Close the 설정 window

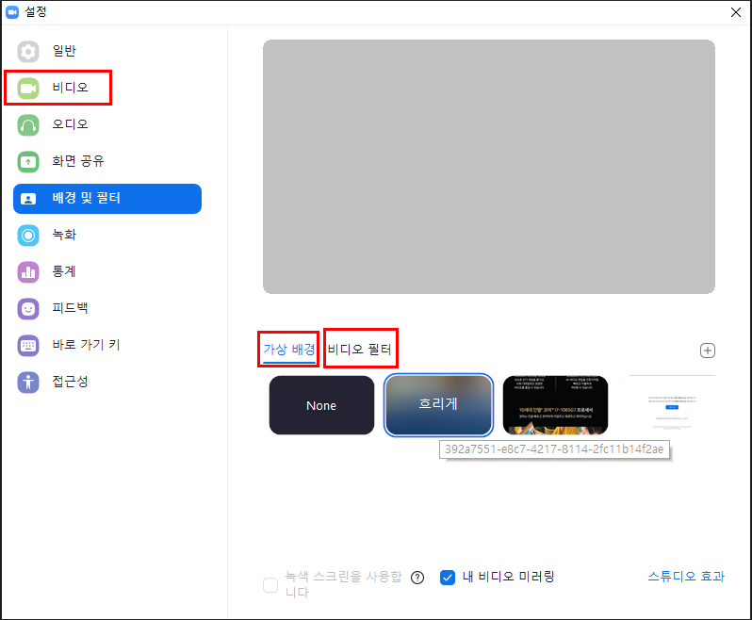tap(736, 12)
